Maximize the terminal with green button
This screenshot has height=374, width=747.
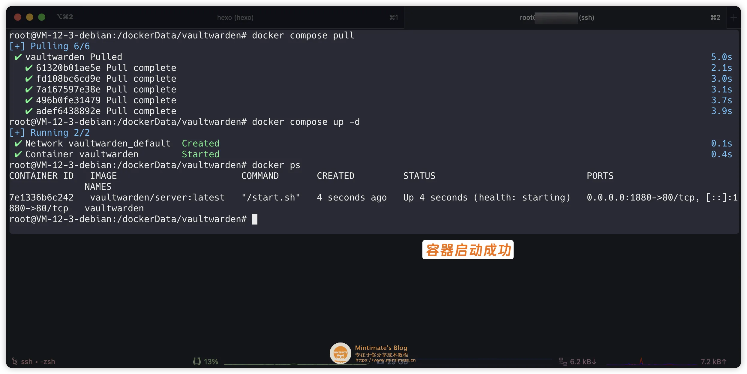coord(42,17)
